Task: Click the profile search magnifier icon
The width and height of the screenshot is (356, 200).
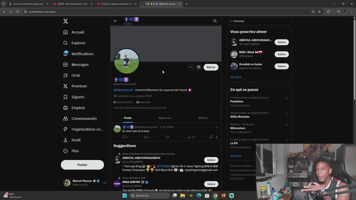Action: coord(215,21)
